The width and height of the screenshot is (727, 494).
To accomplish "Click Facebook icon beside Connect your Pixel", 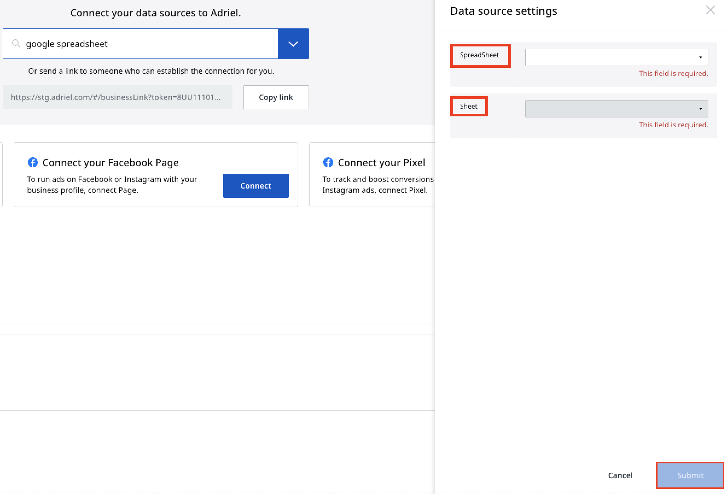I will click(x=328, y=163).
